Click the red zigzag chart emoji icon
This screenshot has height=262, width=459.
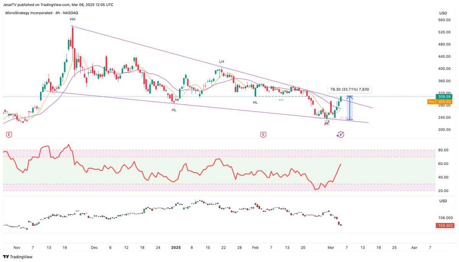tap(326, 123)
